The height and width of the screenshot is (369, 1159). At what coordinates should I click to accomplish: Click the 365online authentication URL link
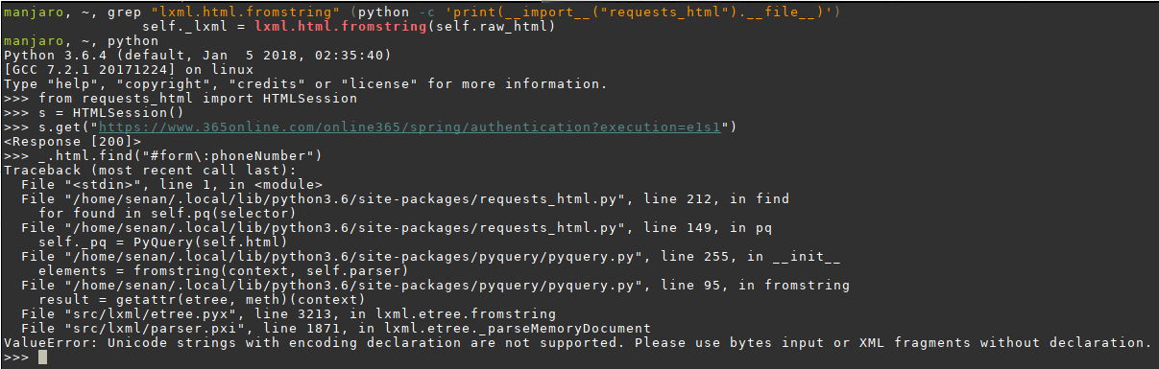tap(412, 127)
